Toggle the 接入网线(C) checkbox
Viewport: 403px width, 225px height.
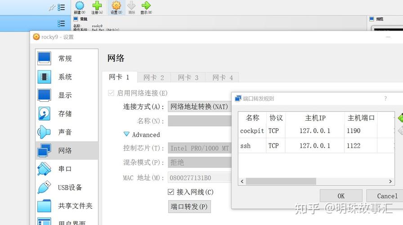click(x=170, y=192)
